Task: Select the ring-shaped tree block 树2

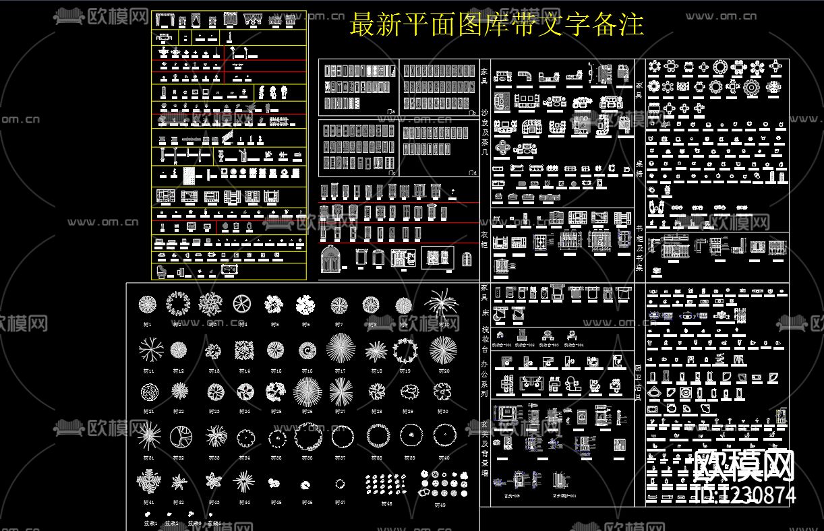Action: pyautogui.click(x=179, y=304)
